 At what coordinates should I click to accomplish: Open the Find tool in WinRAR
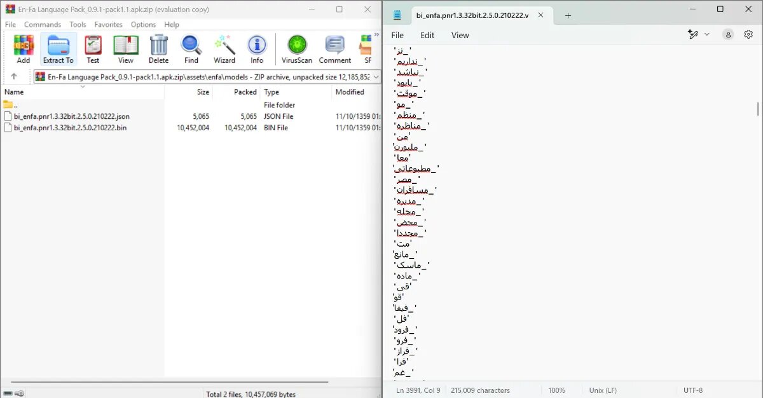[x=191, y=48]
